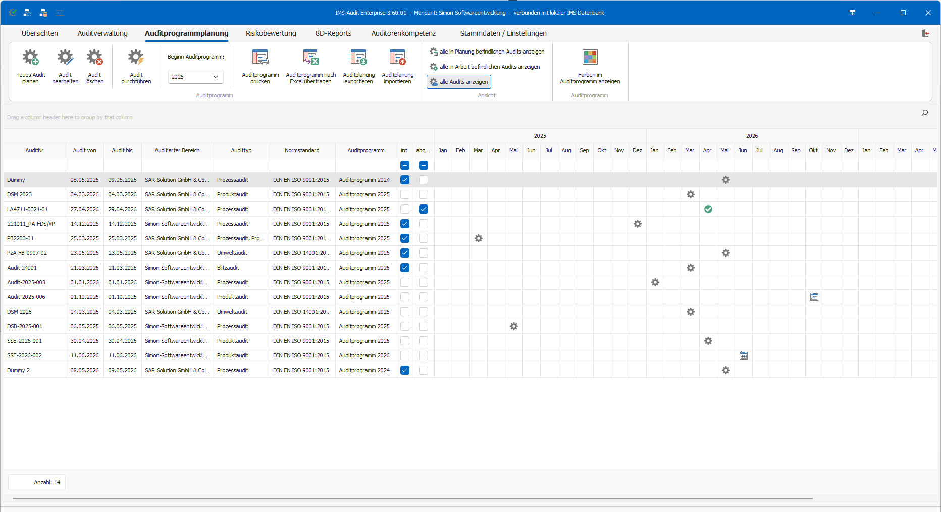Viewport: 941px width, 512px height.
Task: Click the fourth quick-access icon in title bar
Action: tap(59, 13)
